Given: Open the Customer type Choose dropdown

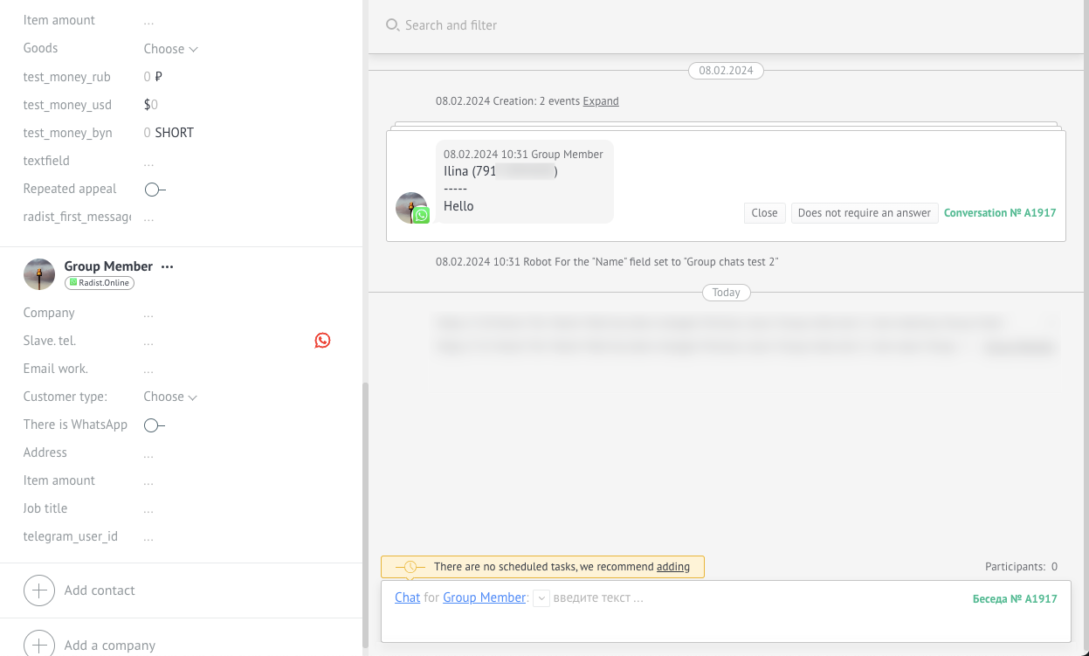Looking at the screenshot, I should [170, 397].
